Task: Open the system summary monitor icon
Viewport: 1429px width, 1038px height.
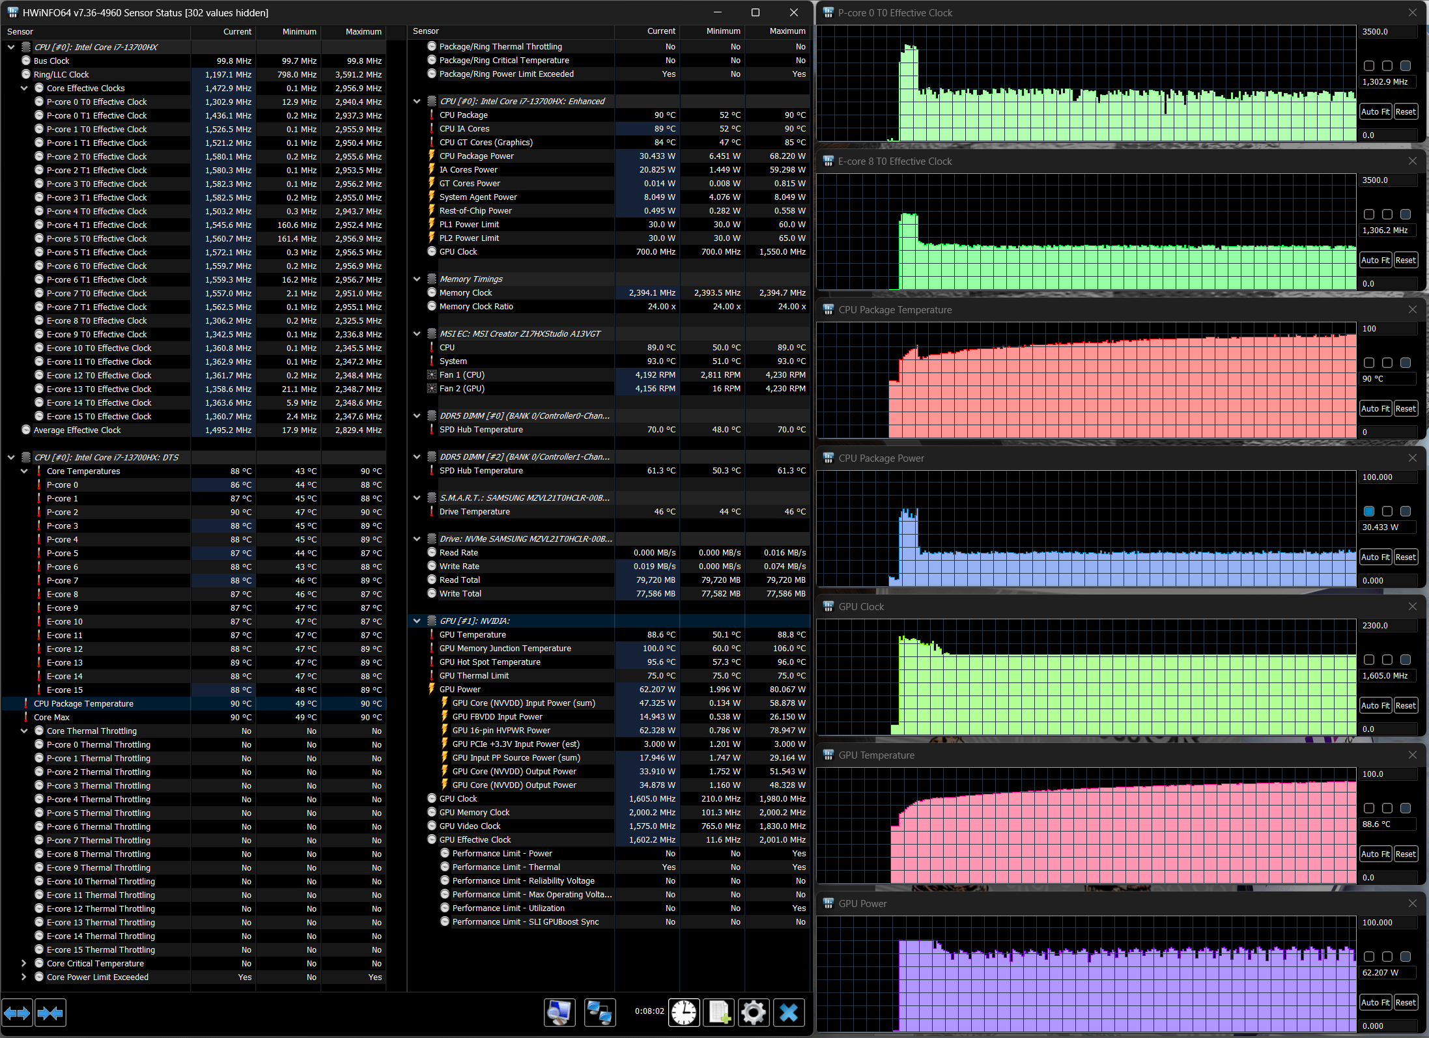Action: click(x=559, y=1013)
